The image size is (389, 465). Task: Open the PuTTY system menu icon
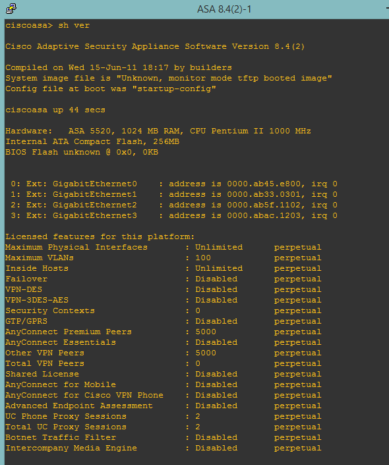pos(11,9)
